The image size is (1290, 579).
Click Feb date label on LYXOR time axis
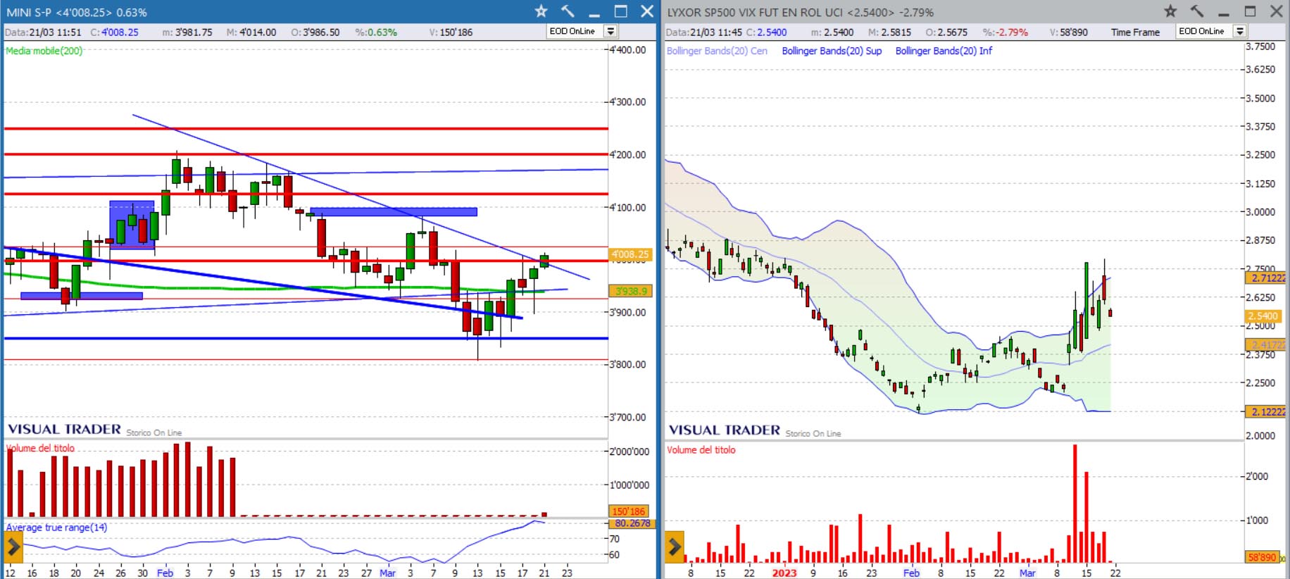tap(911, 573)
